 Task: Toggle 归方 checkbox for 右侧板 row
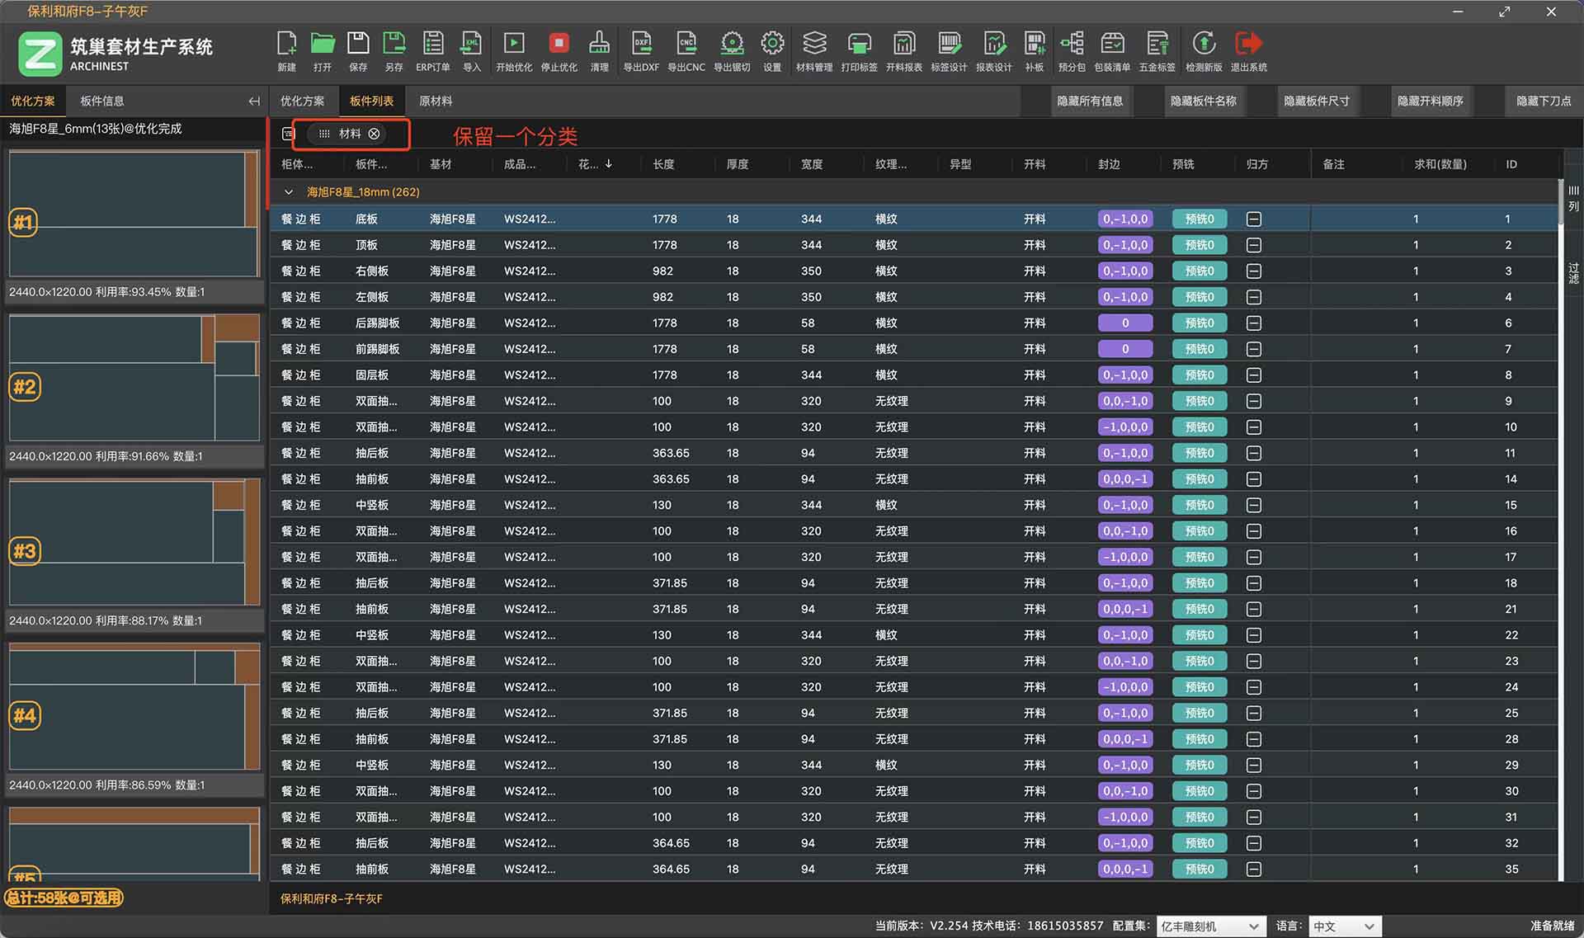tap(1253, 271)
